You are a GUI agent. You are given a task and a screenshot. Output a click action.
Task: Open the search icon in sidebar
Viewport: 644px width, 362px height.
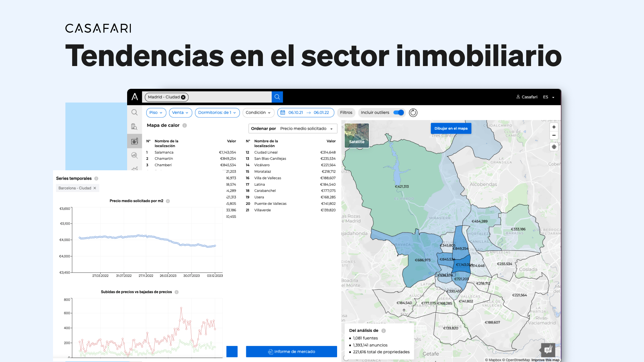135,113
